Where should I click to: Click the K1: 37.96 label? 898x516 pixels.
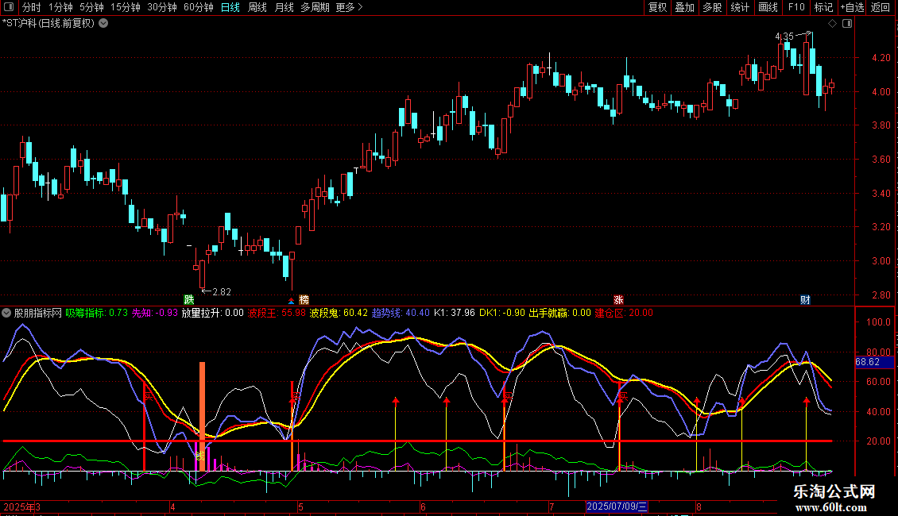click(454, 313)
